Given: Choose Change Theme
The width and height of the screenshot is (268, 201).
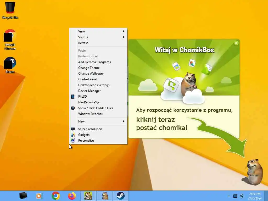Looking at the screenshot, I should [102, 68].
